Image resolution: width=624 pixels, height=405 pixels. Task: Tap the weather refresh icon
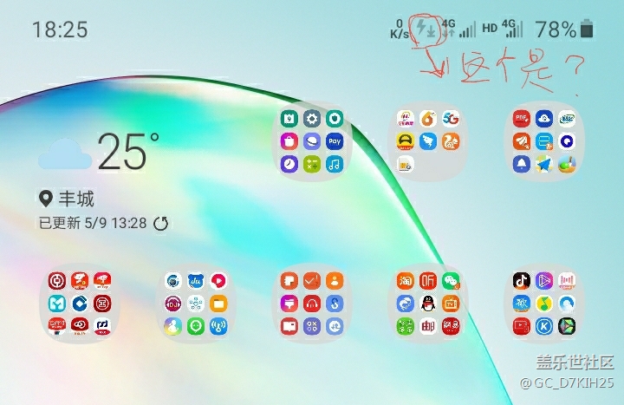(161, 223)
